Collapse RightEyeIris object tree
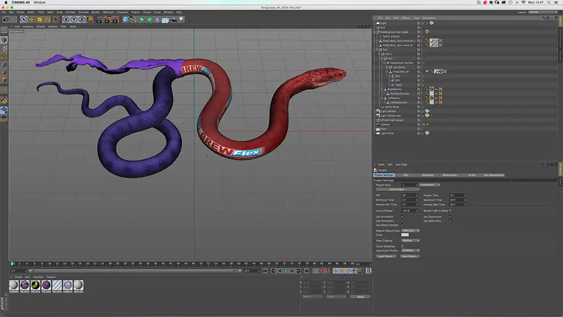Viewport: 563px width, 317px height. click(x=382, y=89)
